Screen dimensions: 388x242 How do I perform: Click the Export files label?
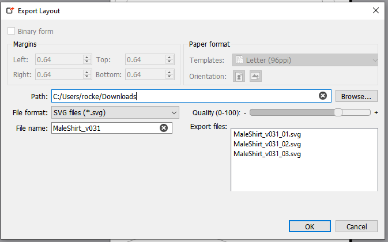(209, 127)
